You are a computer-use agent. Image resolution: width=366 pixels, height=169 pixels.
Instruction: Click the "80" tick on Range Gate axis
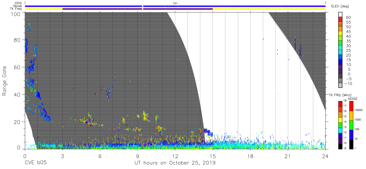click(17, 40)
